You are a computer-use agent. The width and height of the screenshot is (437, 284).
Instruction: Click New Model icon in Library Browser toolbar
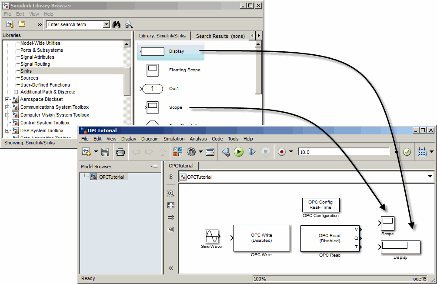pos(10,24)
